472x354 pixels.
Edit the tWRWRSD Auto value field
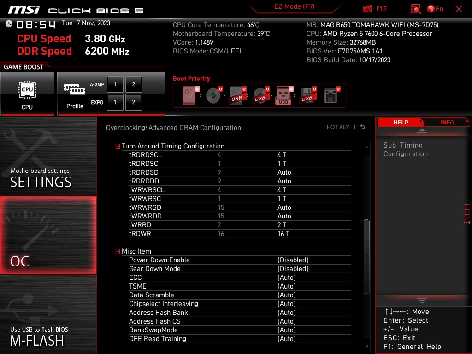point(284,207)
